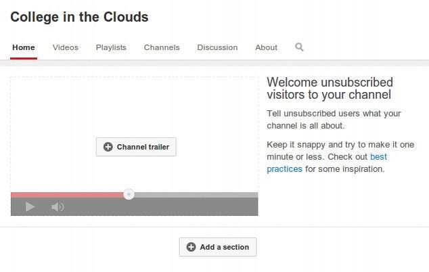Viewport: 429px width, 272px height.
Task: Mute the trailer with the speaker icon
Action: (x=58, y=207)
